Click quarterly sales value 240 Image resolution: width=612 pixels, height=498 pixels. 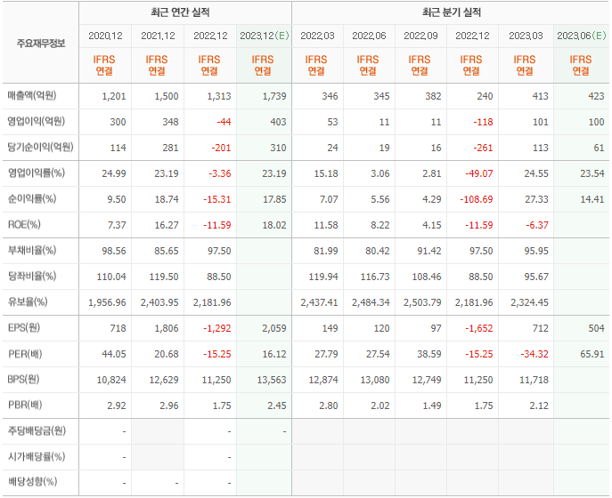pyautogui.click(x=486, y=96)
